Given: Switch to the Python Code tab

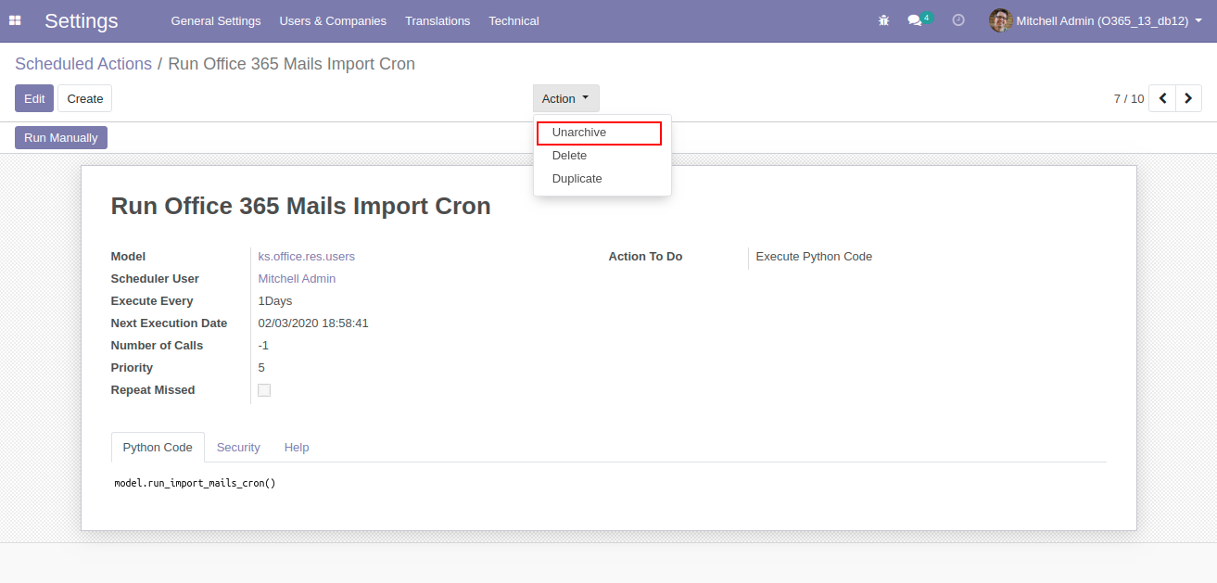Looking at the screenshot, I should click(158, 447).
